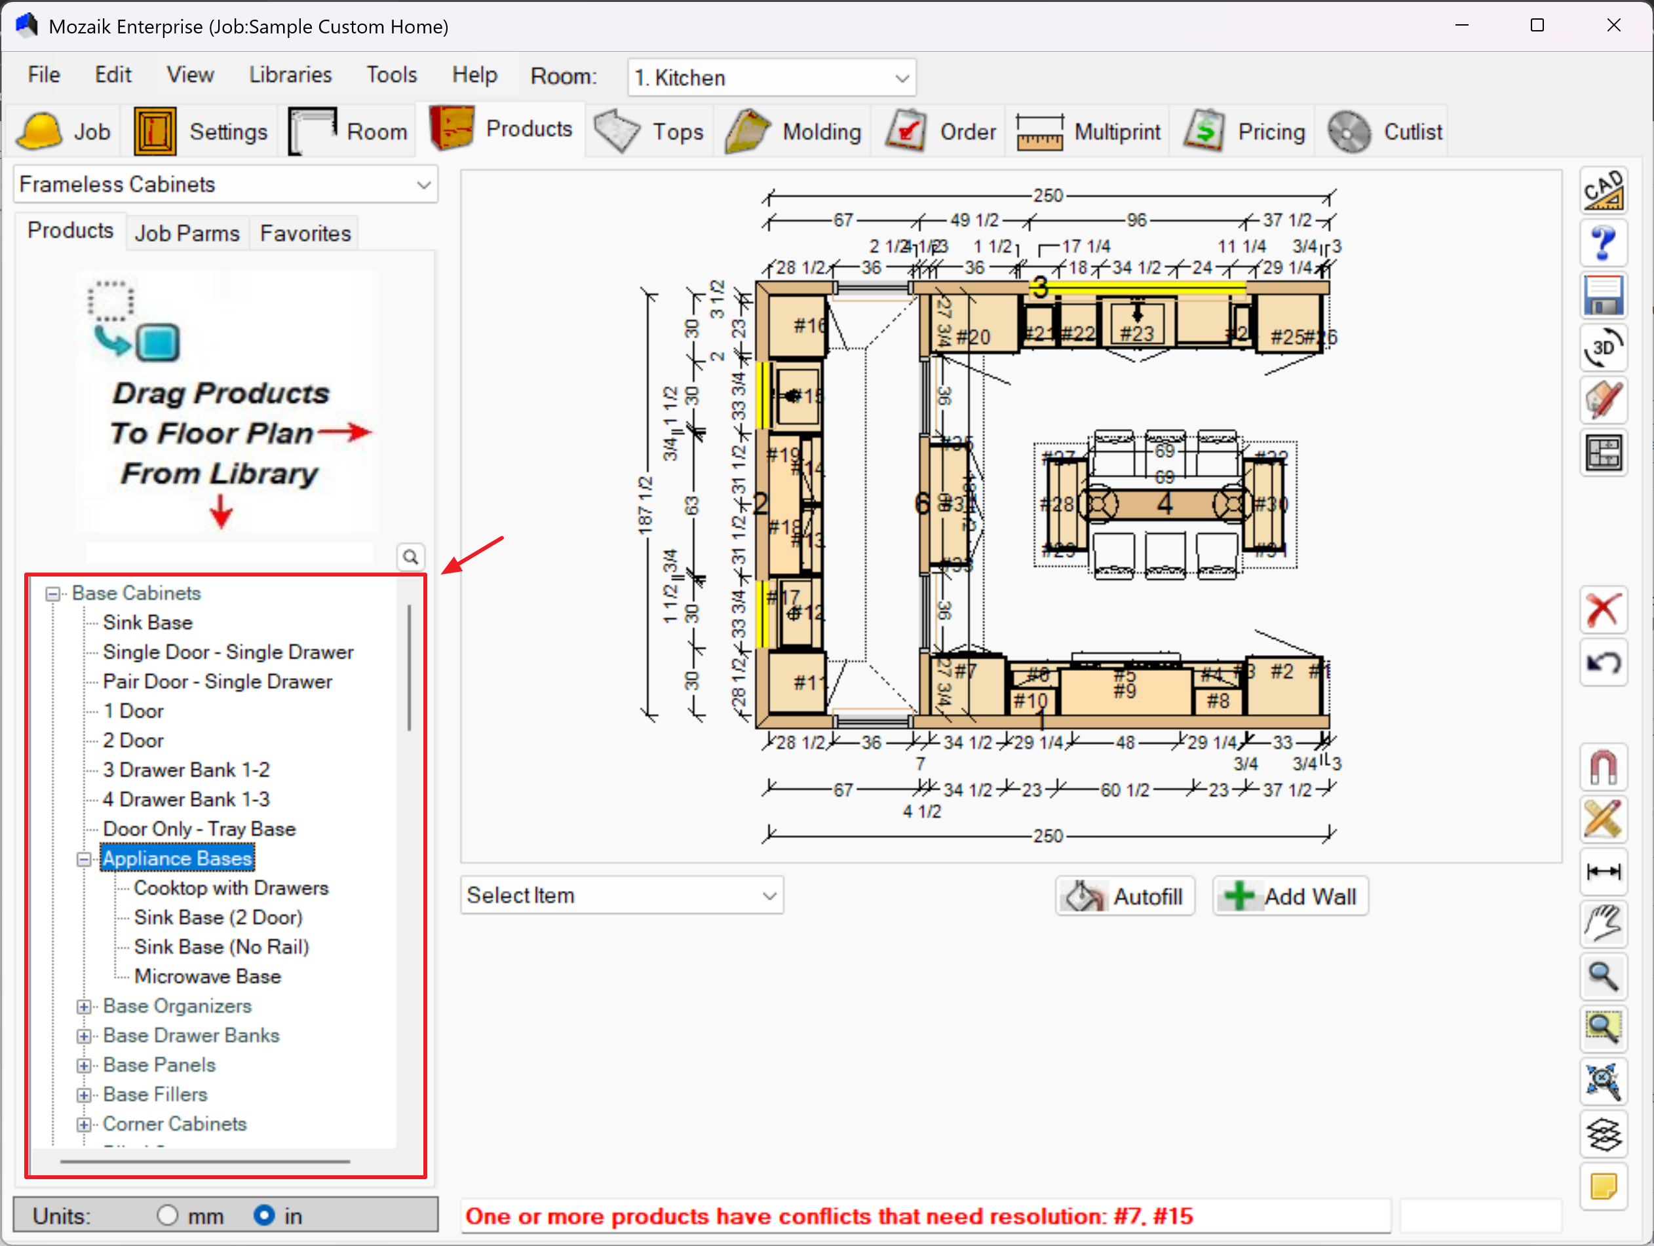The width and height of the screenshot is (1654, 1246).
Task: Click the product search magnifier button
Action: [x=410, y=557]
